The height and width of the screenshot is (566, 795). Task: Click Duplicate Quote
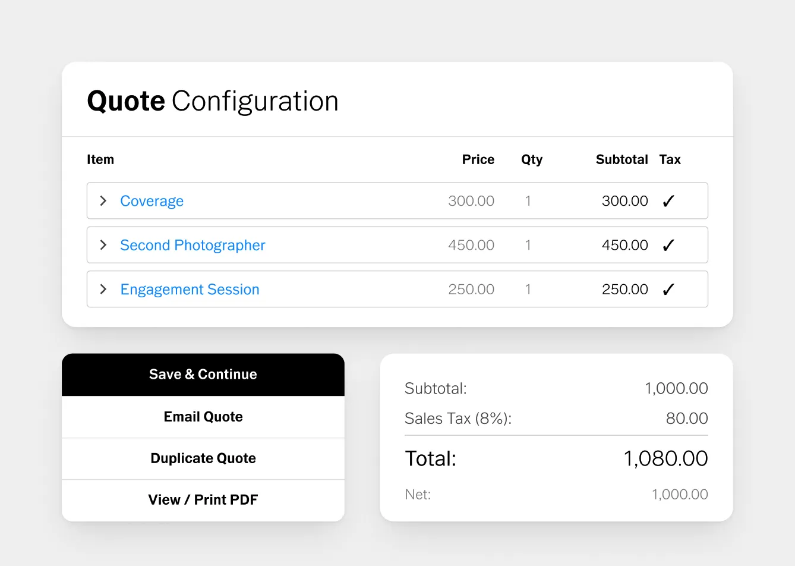click(x=203, y=458)
